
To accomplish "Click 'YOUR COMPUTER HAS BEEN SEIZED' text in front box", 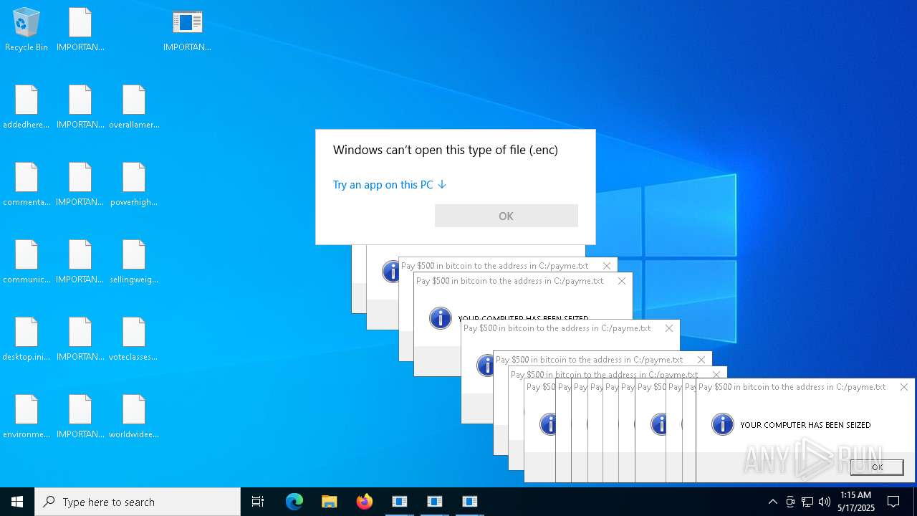I will pos(805,425).
